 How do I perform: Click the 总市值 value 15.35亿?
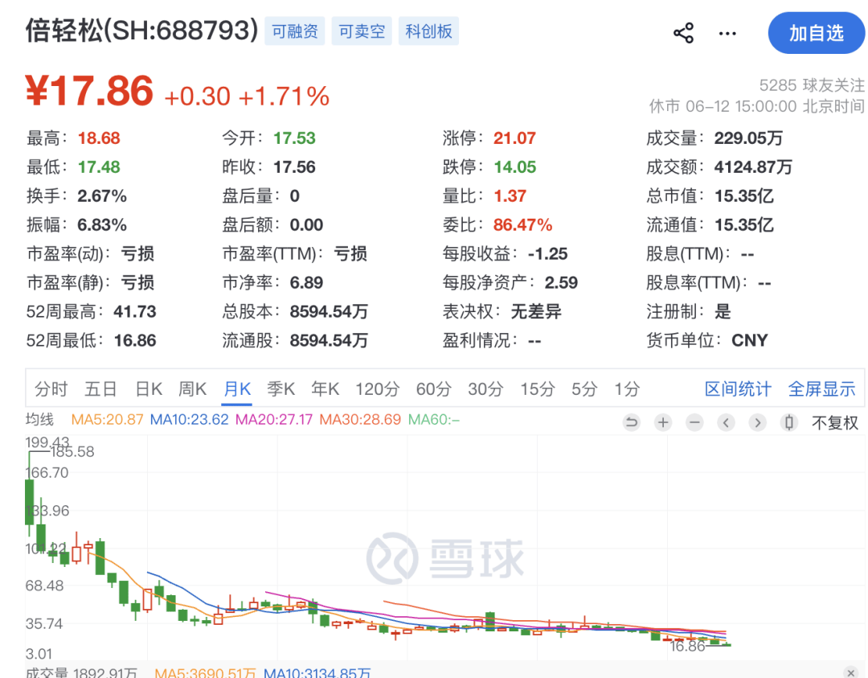coord(744,195)
